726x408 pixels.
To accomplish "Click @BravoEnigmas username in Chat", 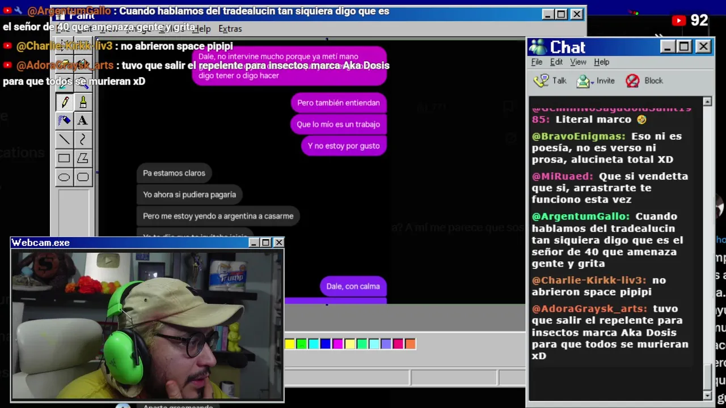I will click(579, 137).
